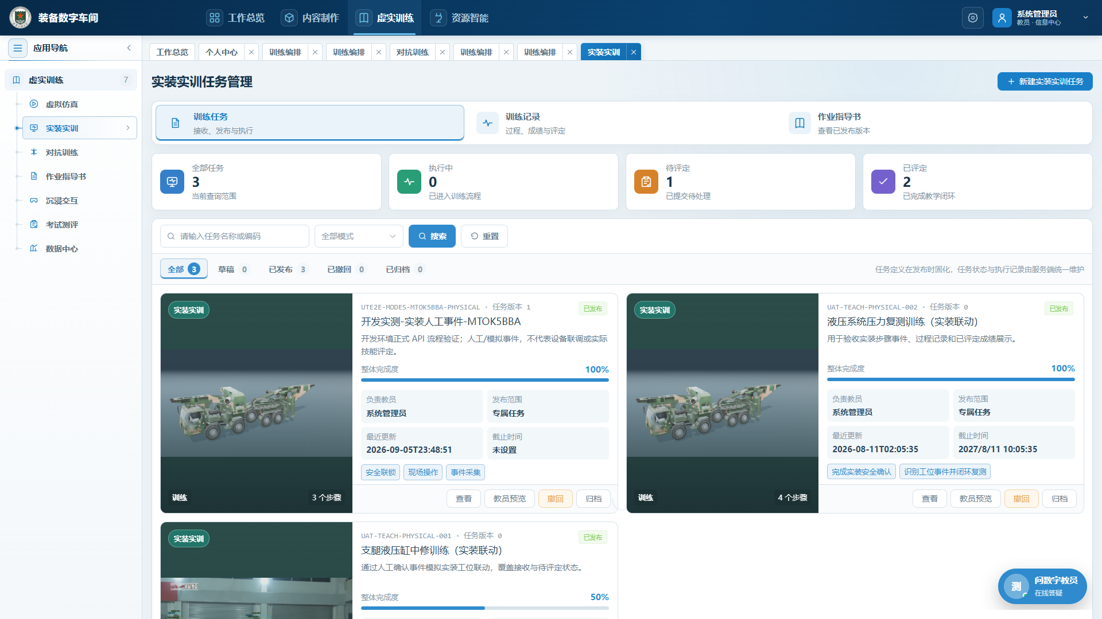Click the 作业指导书 document icon in sidebar
This screenshot has height=619, width=1102.
tap(34, 176)
